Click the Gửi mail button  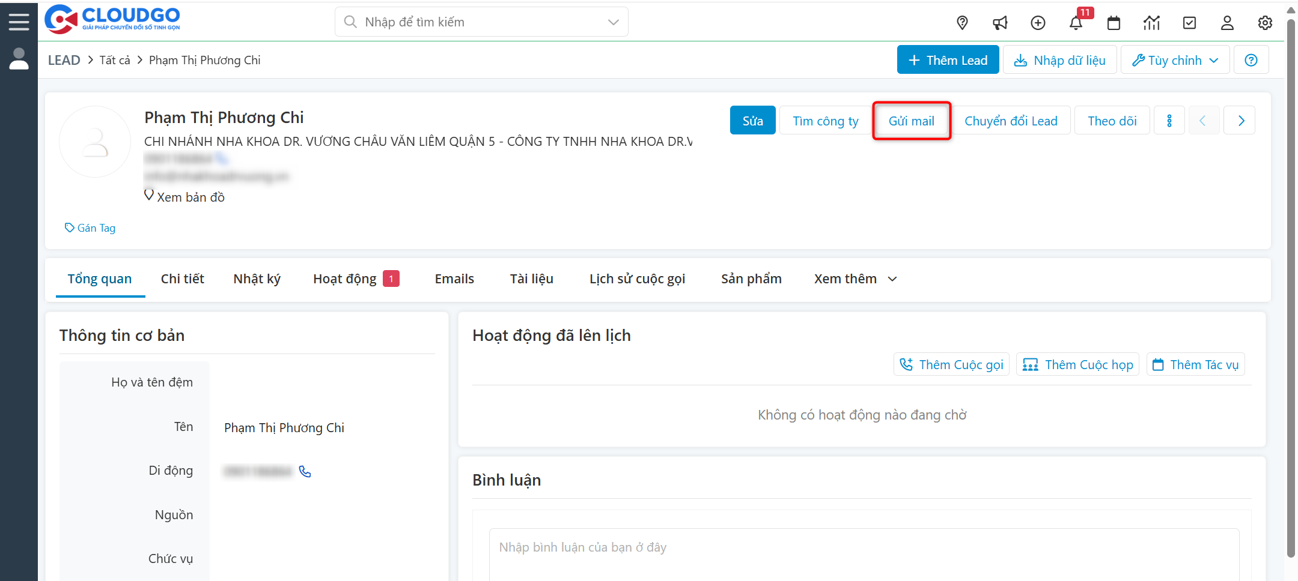911,121
